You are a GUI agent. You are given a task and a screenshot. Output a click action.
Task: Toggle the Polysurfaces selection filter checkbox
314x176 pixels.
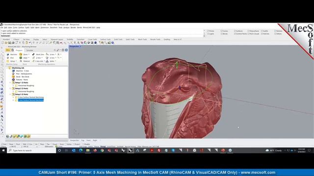coord(248,31)
